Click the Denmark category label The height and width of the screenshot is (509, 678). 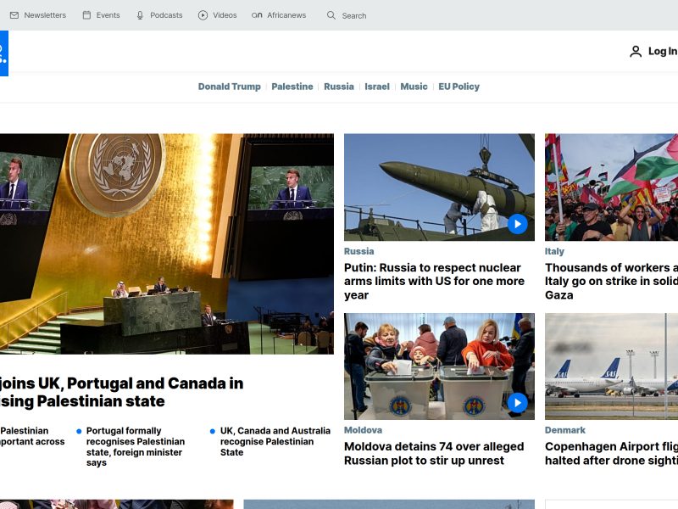[x=564, y=430]
